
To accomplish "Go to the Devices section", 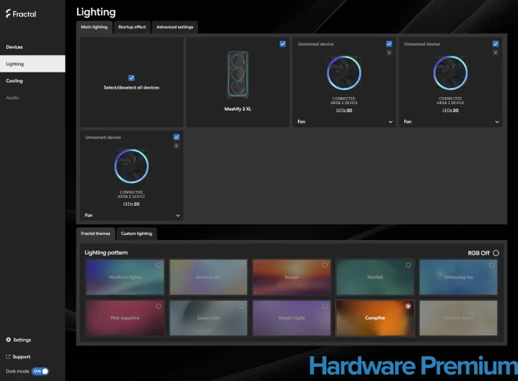I will click(x=14, y=47).
